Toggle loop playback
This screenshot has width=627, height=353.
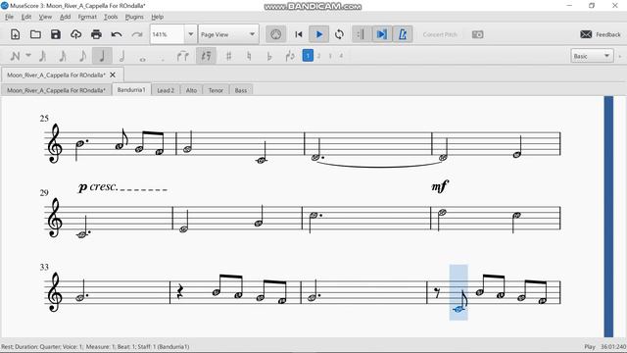(339, 34)
